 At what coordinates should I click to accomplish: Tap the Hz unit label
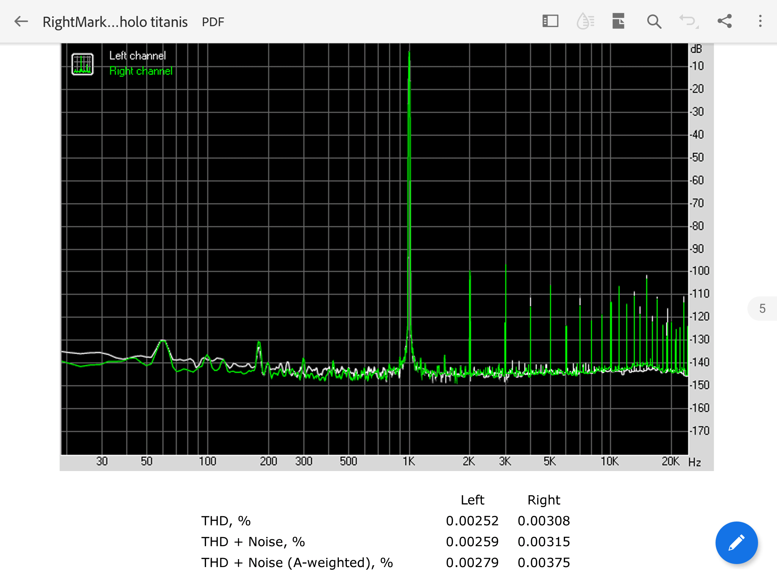[x=695, y=462]
